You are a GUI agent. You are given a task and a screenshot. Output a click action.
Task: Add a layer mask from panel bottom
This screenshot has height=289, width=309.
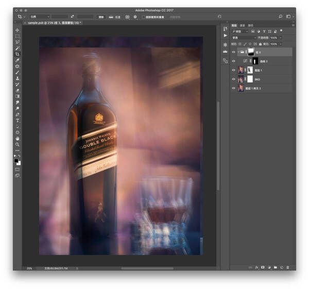tap(263, 267)
